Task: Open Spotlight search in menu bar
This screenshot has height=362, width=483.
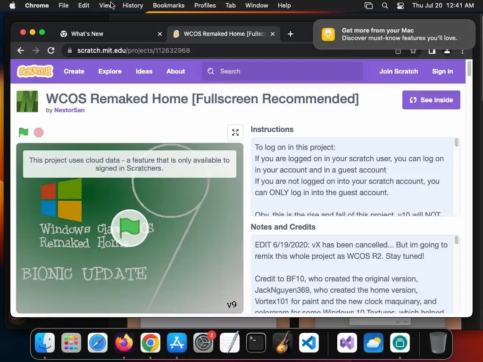Action: [x=385, y=5]
